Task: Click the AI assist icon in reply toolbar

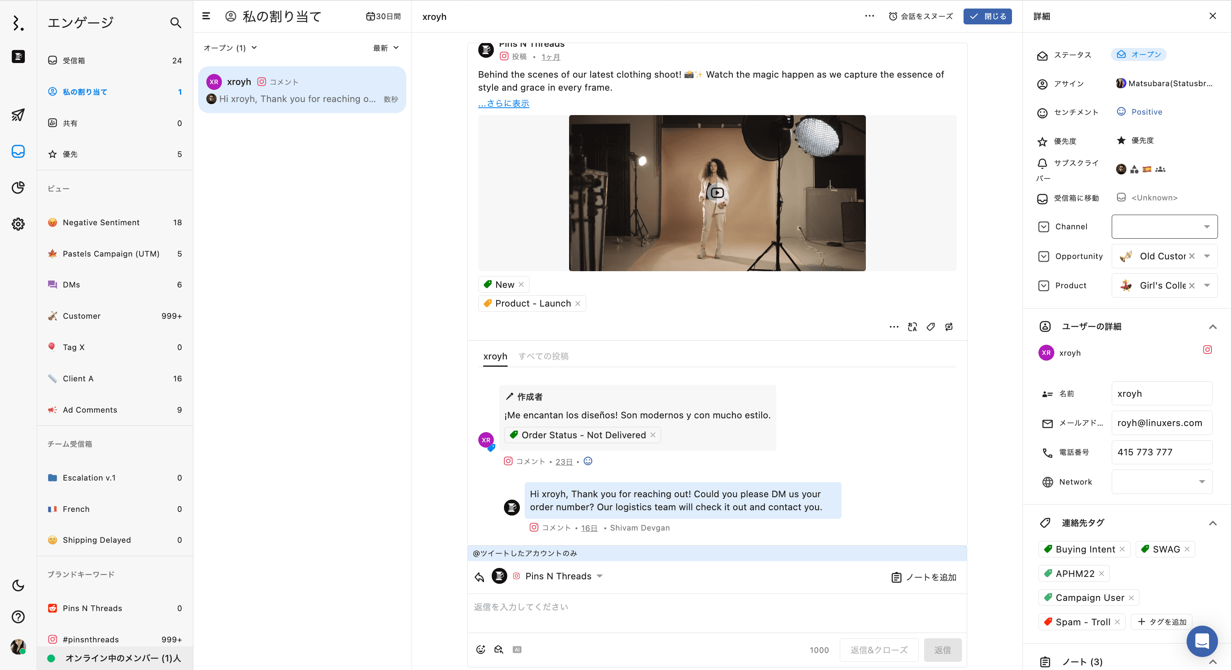Action: pos(517,650)
